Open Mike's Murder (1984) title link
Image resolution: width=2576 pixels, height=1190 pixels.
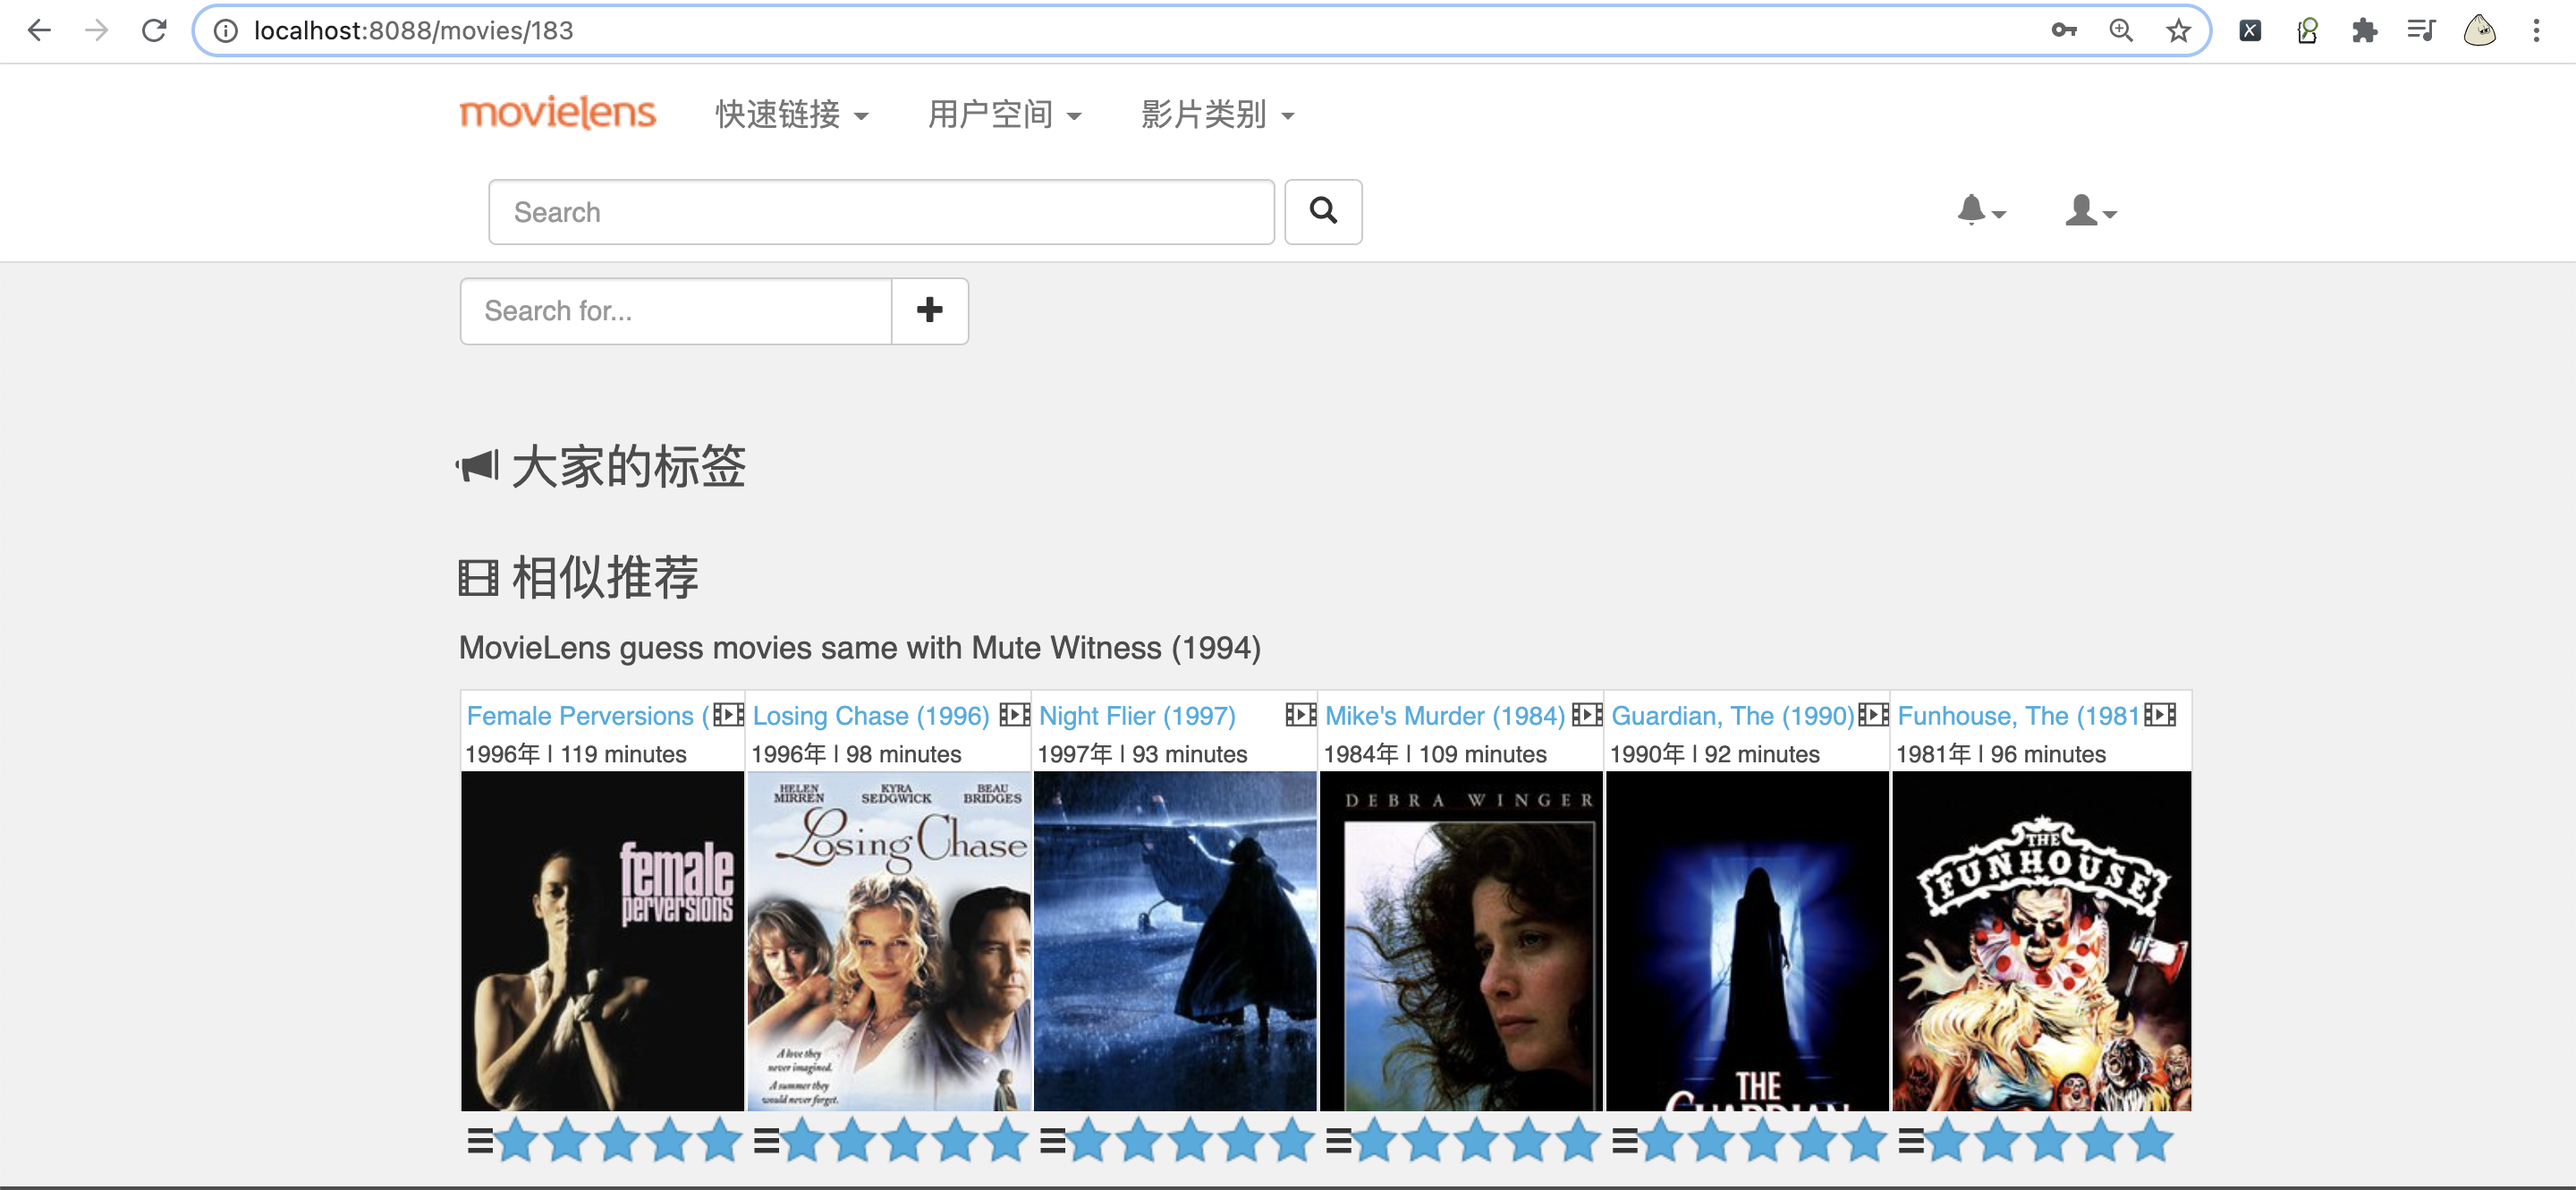[x=1444, y=715]
